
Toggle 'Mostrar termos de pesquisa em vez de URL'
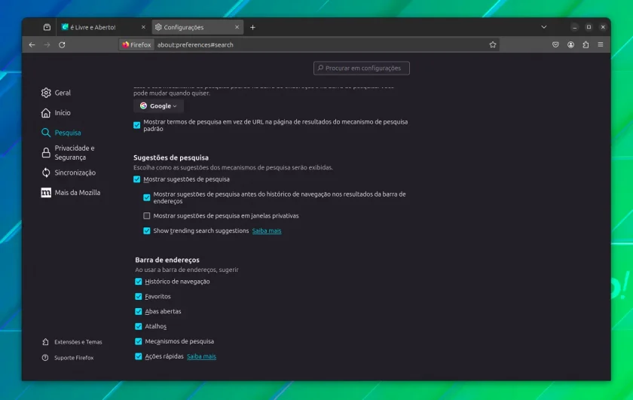(x=137, y=125)
